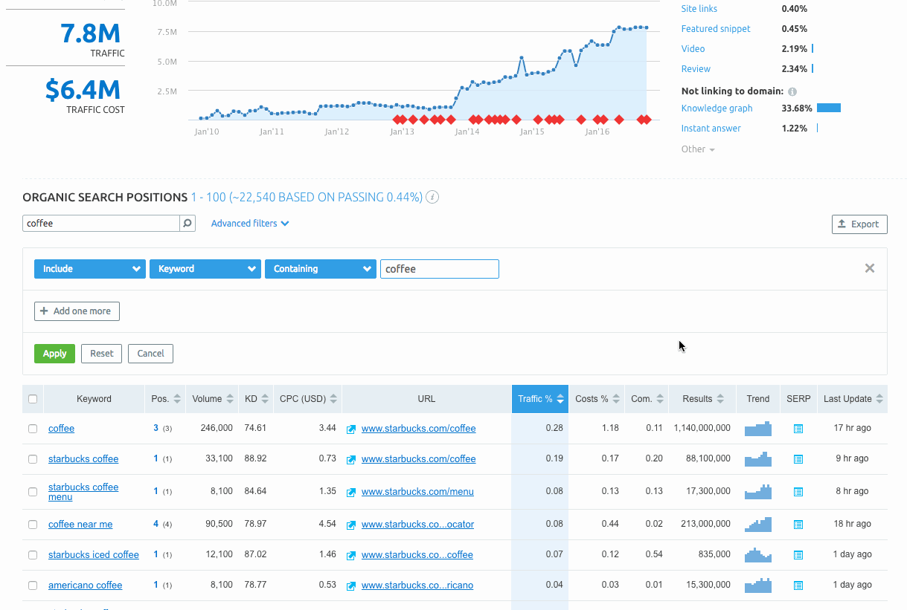The height and width of the screenshot is (610, 907).
Task: Open the Instant answer link
Action: point(711,129)
